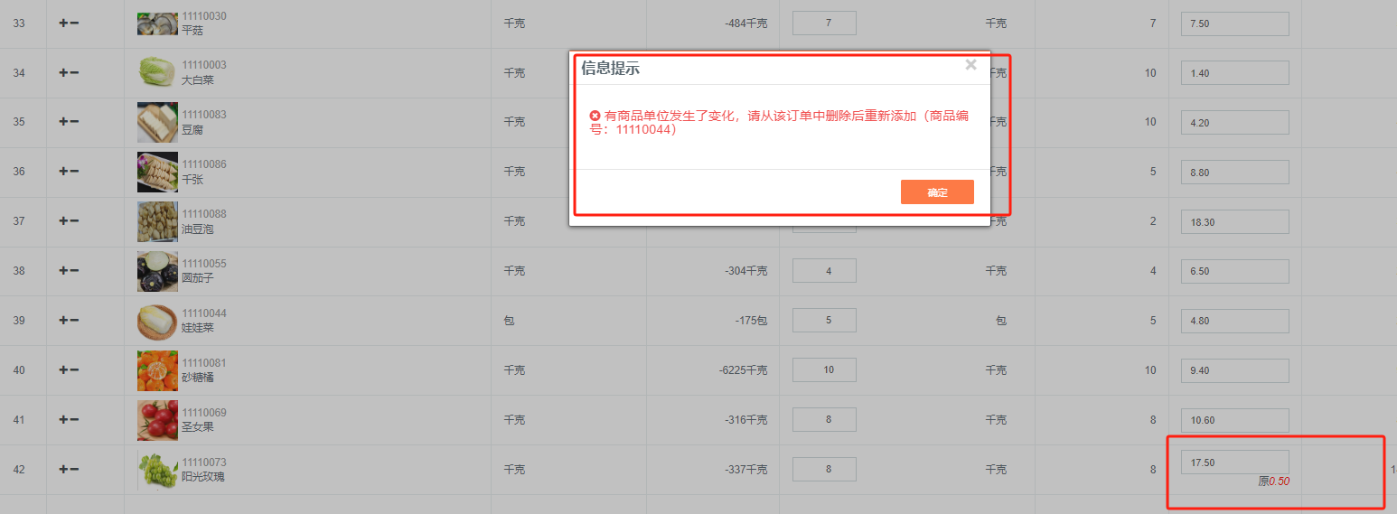Click the dialog title 信息提示
The image size is (1397, 514).
coord(611,69)
